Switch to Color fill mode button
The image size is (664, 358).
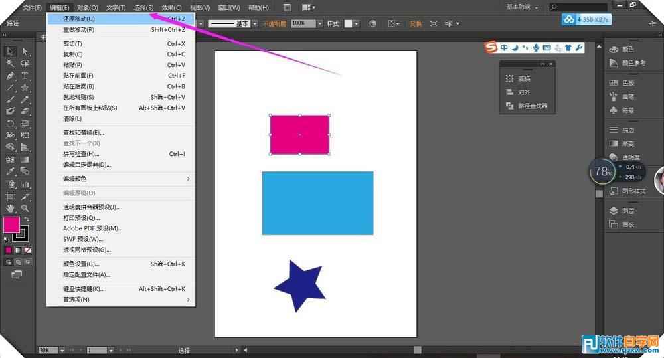point(9,250)
